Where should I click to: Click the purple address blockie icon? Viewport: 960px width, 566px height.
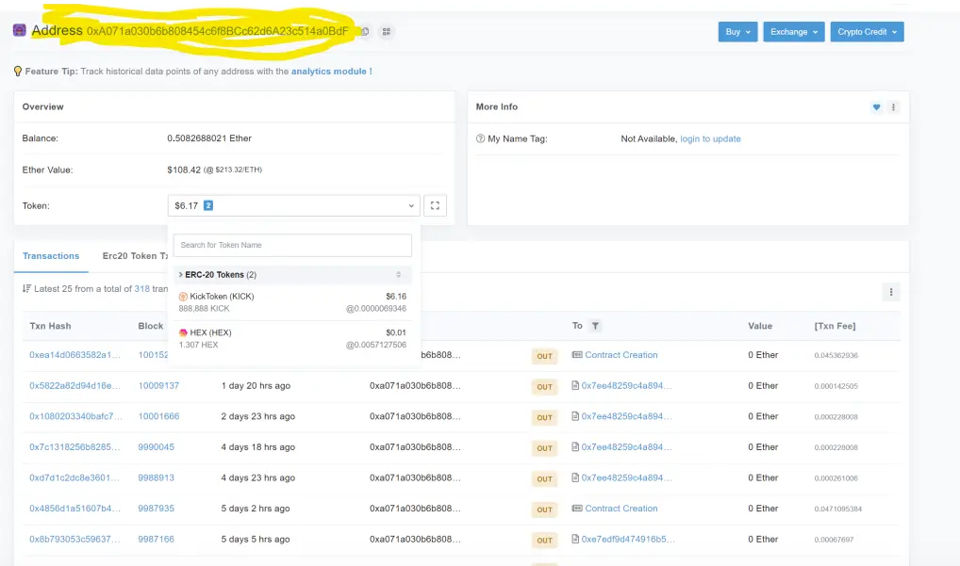[x=20, y=30]
